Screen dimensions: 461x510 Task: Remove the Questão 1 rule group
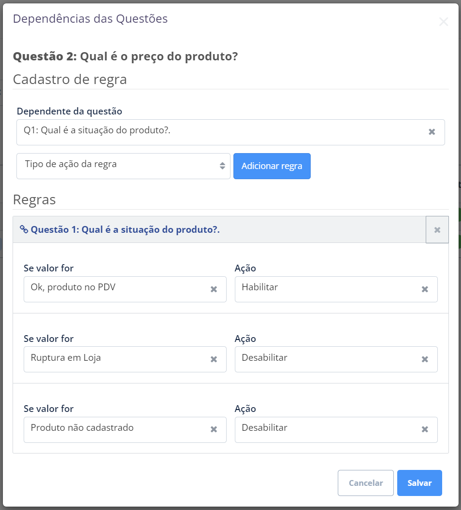pyautogui.click(x=437, y=230)
